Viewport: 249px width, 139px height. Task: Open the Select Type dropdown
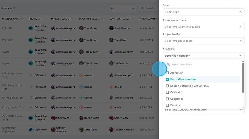click(x=204, y=12)
